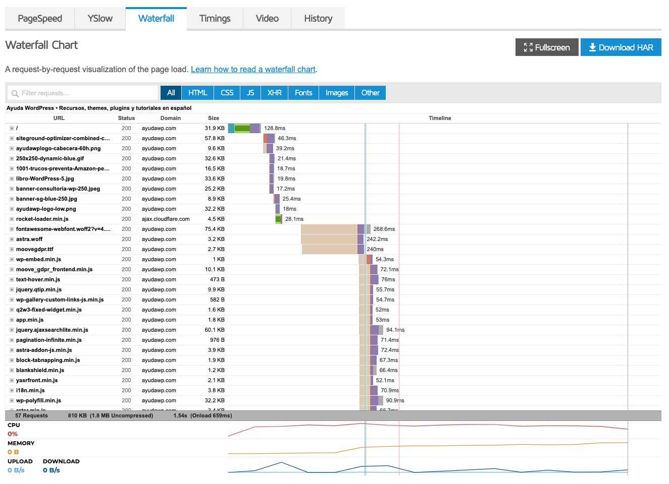
Task: Filter requests by JS type
Action: click(x=250, y=93)
